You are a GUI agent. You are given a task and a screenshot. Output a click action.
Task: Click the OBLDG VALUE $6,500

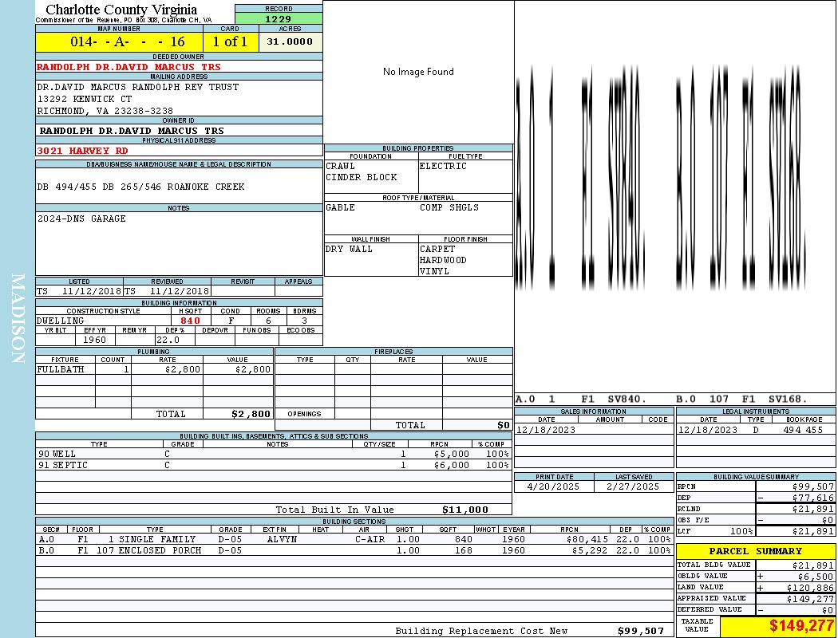[x=816, y=576]
